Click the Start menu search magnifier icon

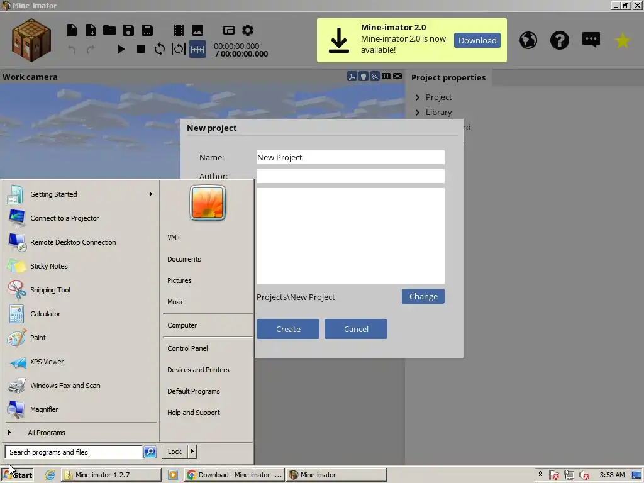(150, 452)
